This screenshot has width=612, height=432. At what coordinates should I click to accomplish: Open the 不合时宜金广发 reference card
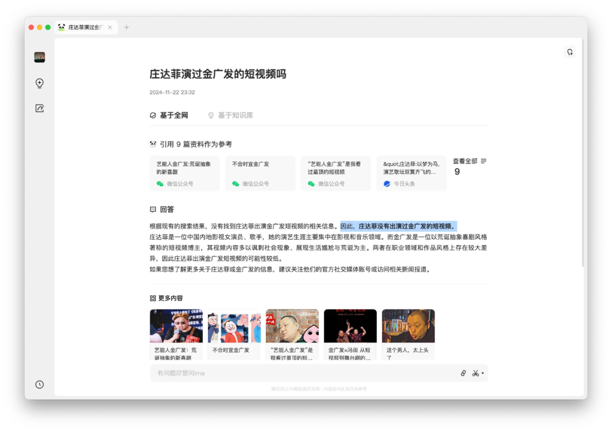click(x=260, y=173)
